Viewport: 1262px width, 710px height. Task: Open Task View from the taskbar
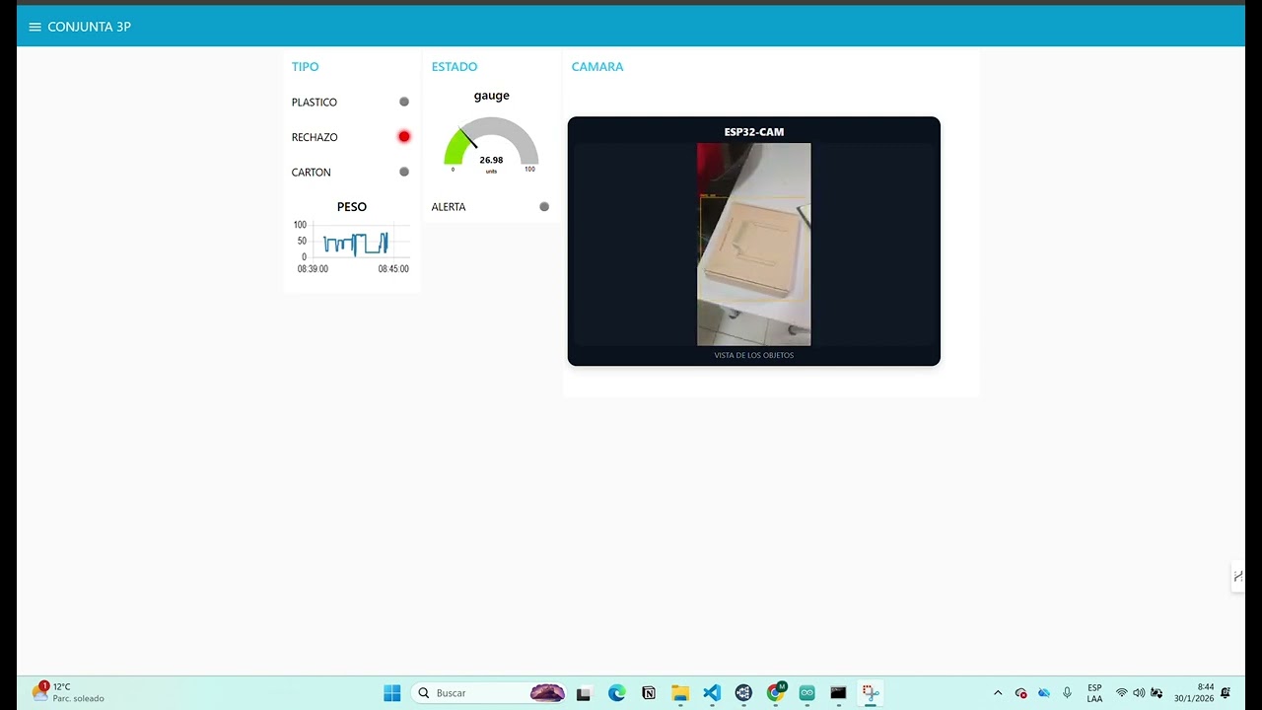point(584,693)
